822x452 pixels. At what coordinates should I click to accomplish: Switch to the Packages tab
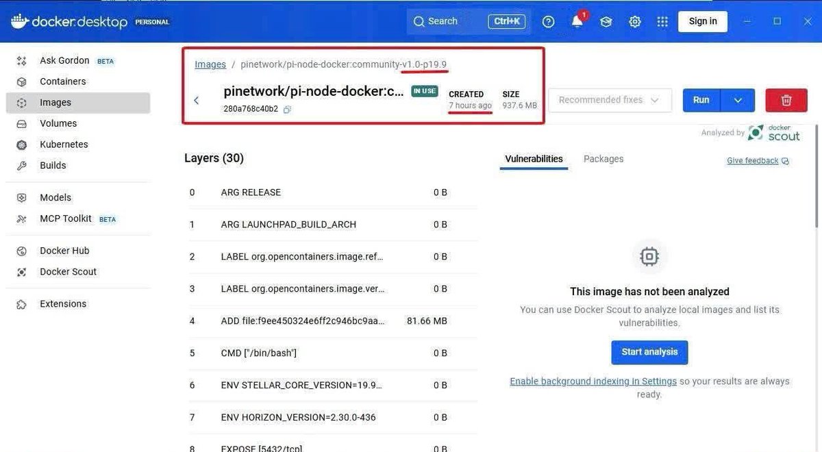603,159
